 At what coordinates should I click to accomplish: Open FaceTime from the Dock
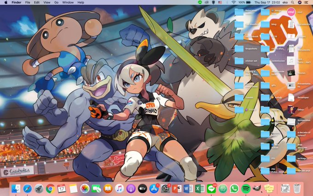pyautogui.click(x=96, y=189)
